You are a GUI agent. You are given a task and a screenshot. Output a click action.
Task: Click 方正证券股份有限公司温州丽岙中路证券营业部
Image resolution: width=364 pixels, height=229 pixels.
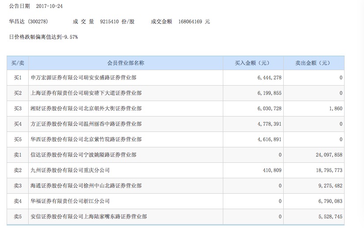pyautogui.click(x=86, y=124)
